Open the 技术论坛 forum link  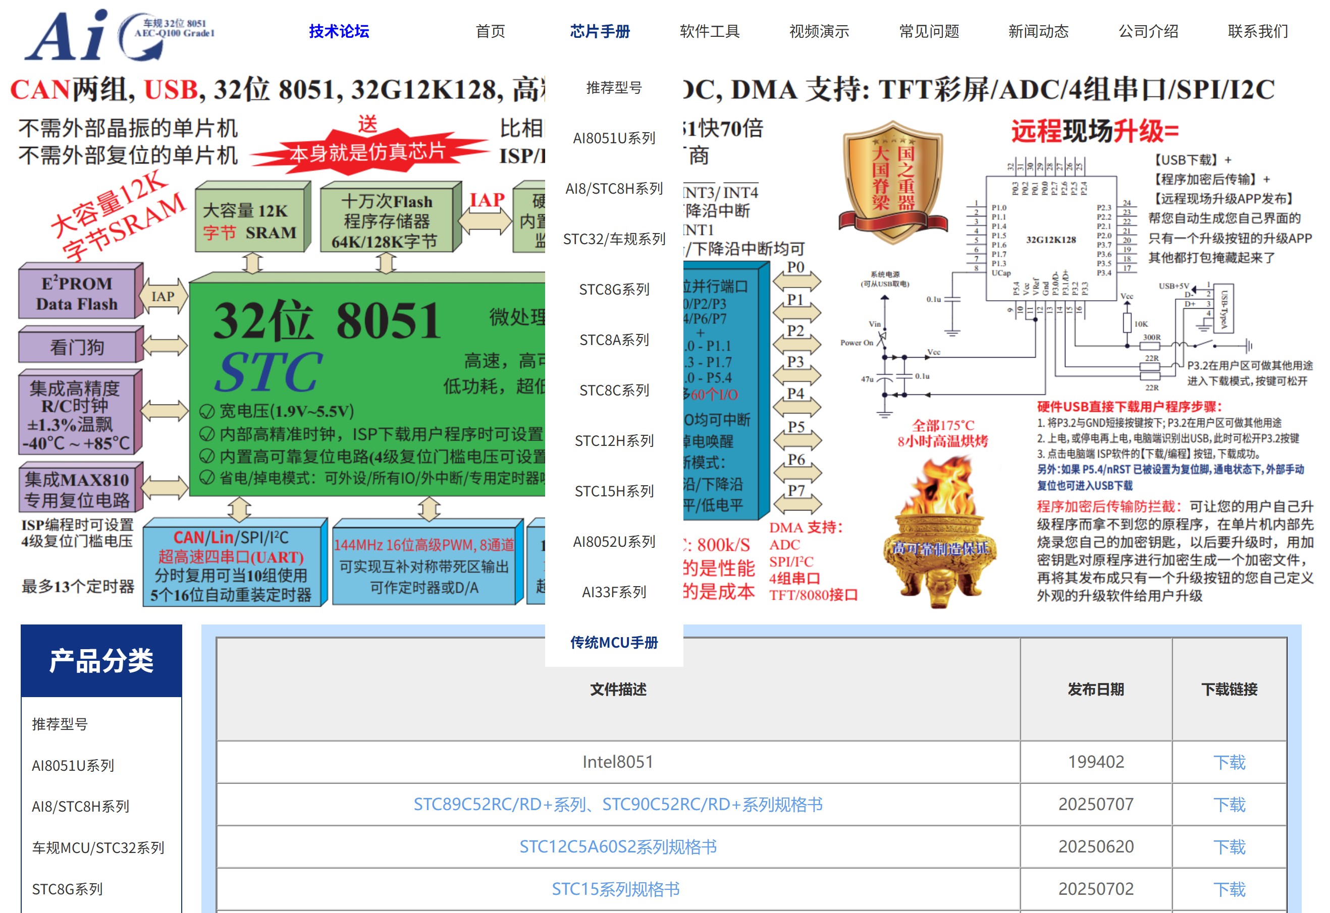click(x=339, y=31)
